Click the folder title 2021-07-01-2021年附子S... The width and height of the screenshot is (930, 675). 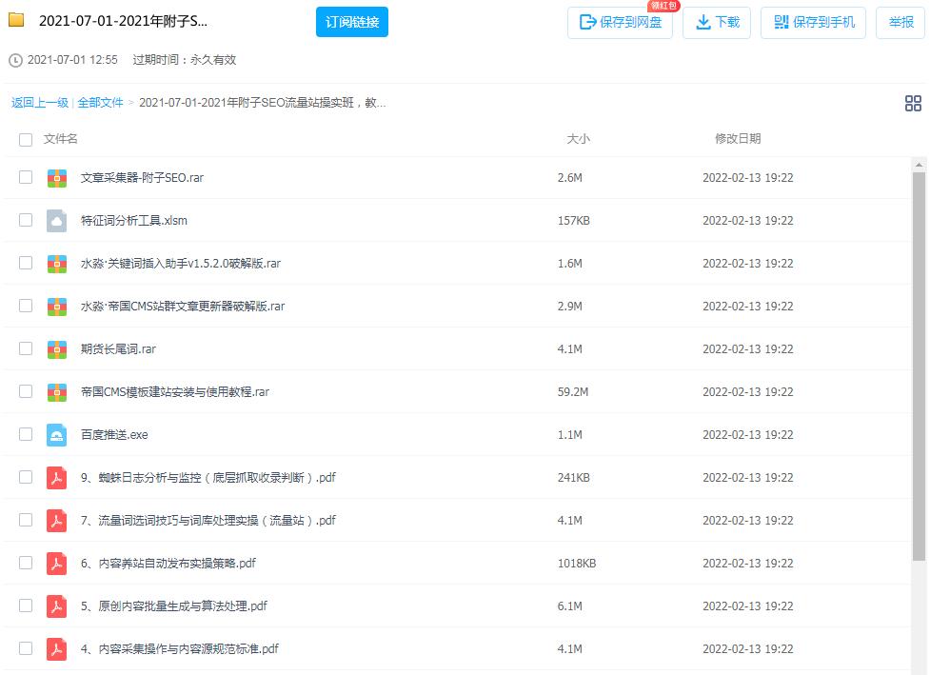coord(124,21)
